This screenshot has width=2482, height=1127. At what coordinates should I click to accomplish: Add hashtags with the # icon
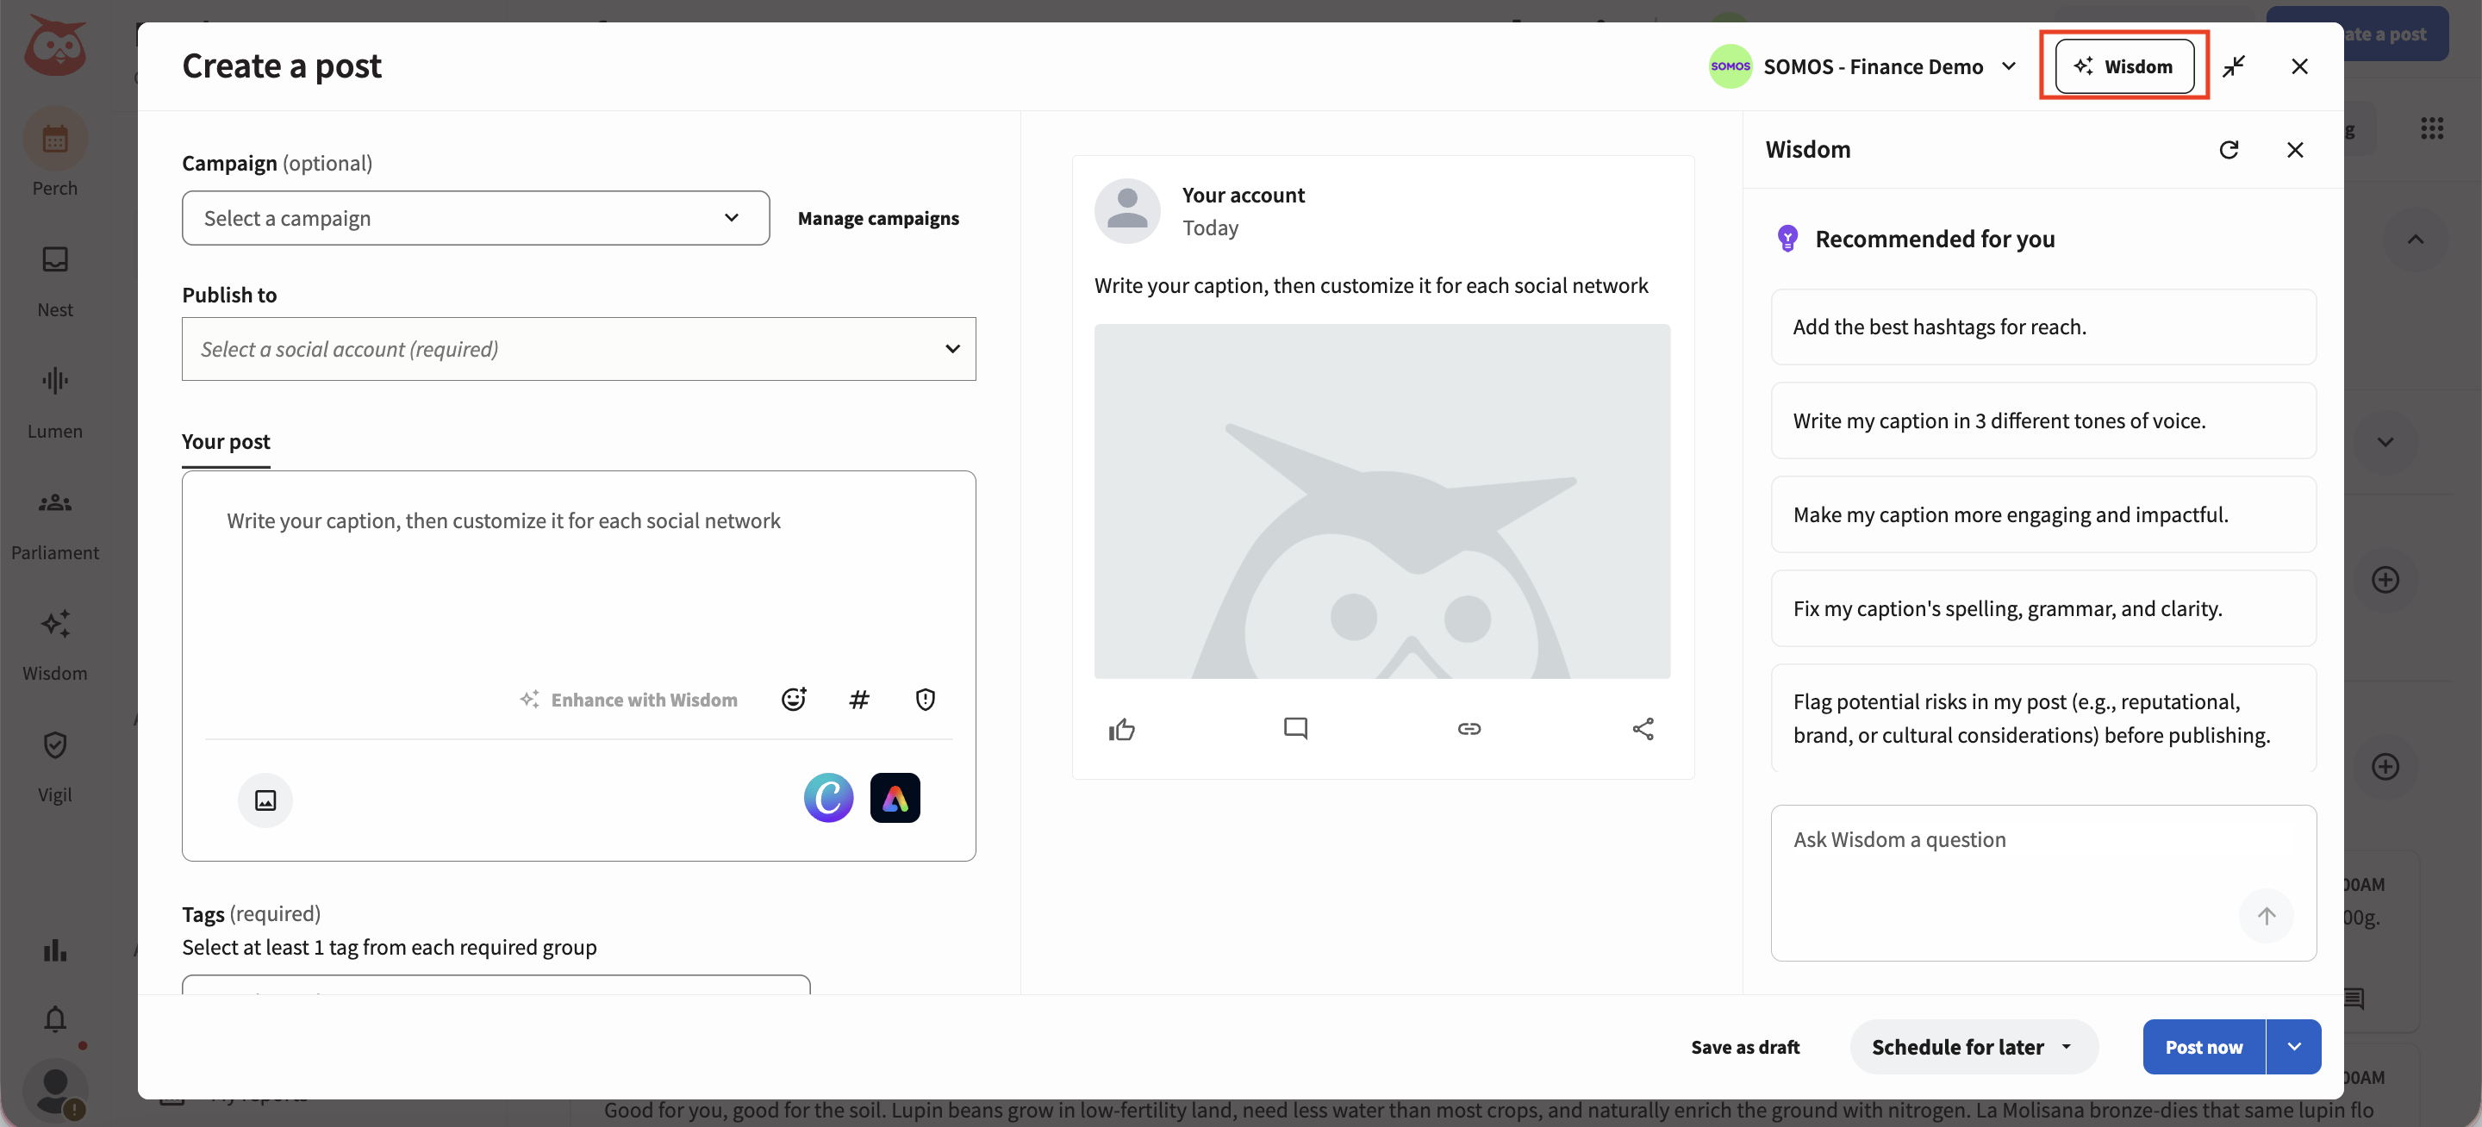(858, 700)
